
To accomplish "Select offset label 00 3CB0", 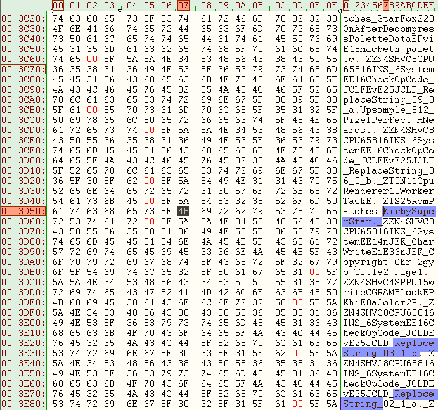I will coord(23,110).
